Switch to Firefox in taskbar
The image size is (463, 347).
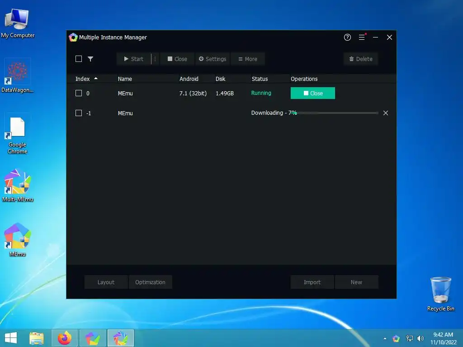65,338
